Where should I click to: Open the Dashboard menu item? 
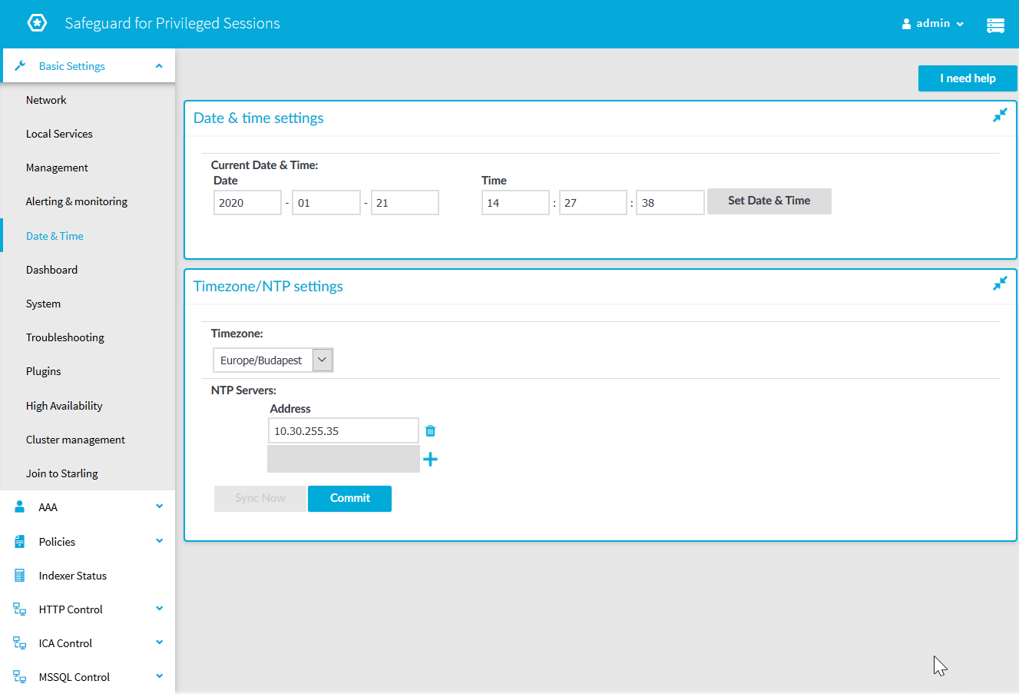(51, 270)
